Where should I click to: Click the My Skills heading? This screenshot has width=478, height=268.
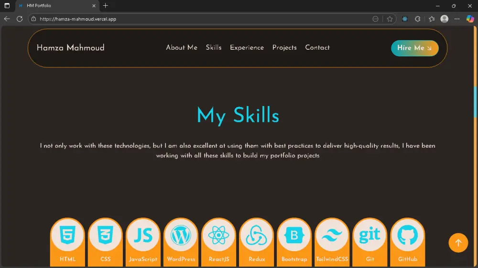pyautogui.click(x=238, y=116)
